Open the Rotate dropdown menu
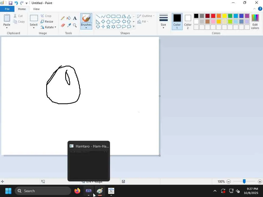 (x=48, y=27)
